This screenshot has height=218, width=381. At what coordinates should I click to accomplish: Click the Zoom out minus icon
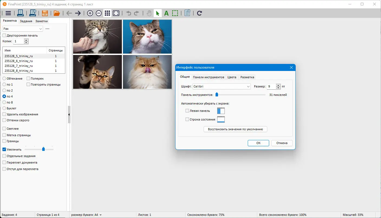tap(99, 13)
